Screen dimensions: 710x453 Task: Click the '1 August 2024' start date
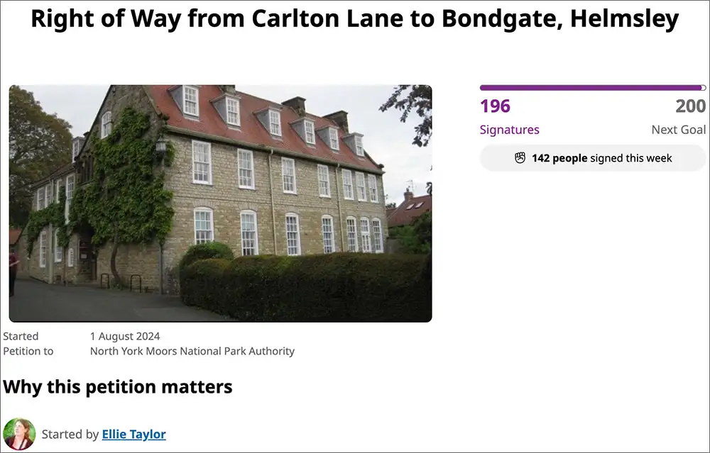(125, 336)
